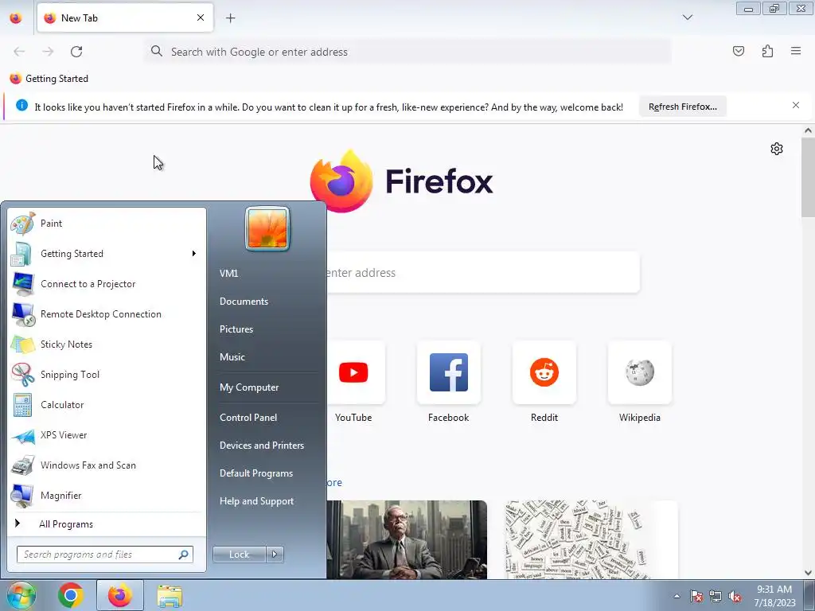Click the network tray icon
This screenshot has height=611, width=815.
coord(716,596)
